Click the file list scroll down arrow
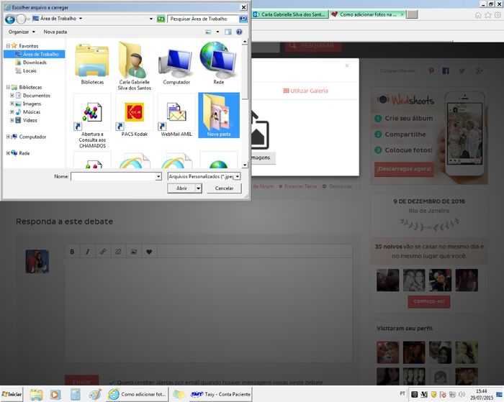The image size is (504, 402). pos(245,165)
